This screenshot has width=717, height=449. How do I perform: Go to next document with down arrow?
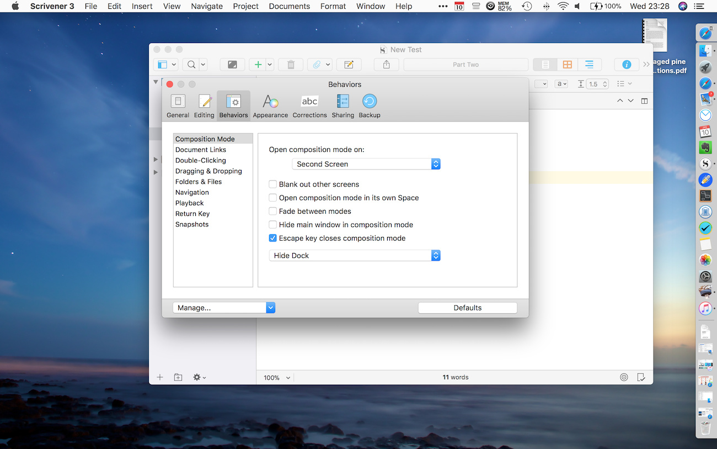(x=630, y=101)
